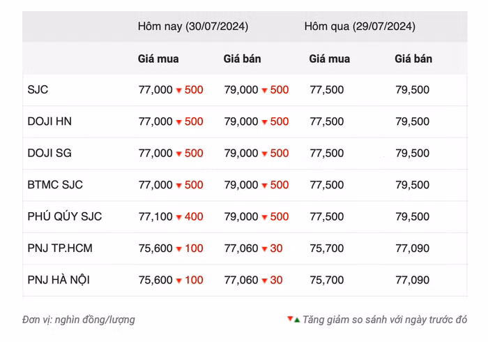Click the first Giá mua header under Hôm nay
488x342 pixels.
click(x=158, y=59)
